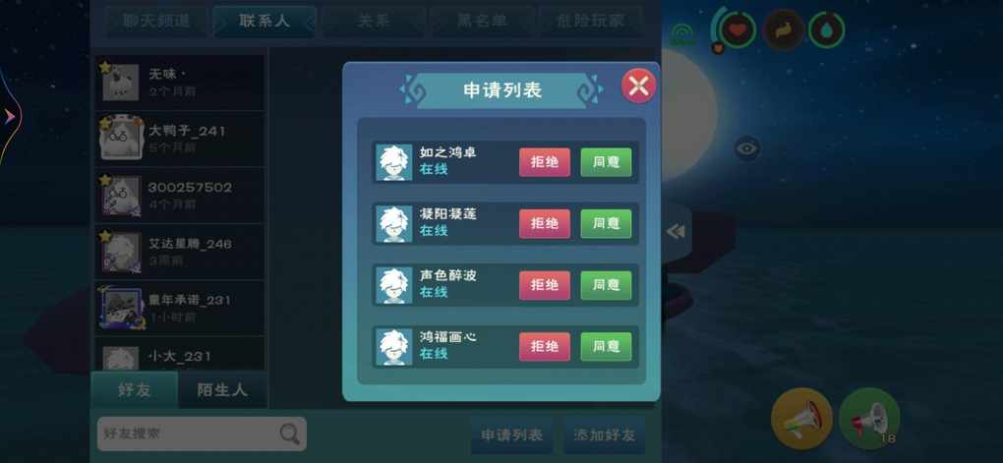The image size is (1003, 463).
Task: Click 声色醉波's avatar in request list
Action: (x=393, y=285)
